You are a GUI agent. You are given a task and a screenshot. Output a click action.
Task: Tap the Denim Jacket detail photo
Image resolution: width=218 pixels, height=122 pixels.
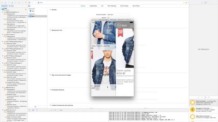pyautogui.click(x=125, y=48)
